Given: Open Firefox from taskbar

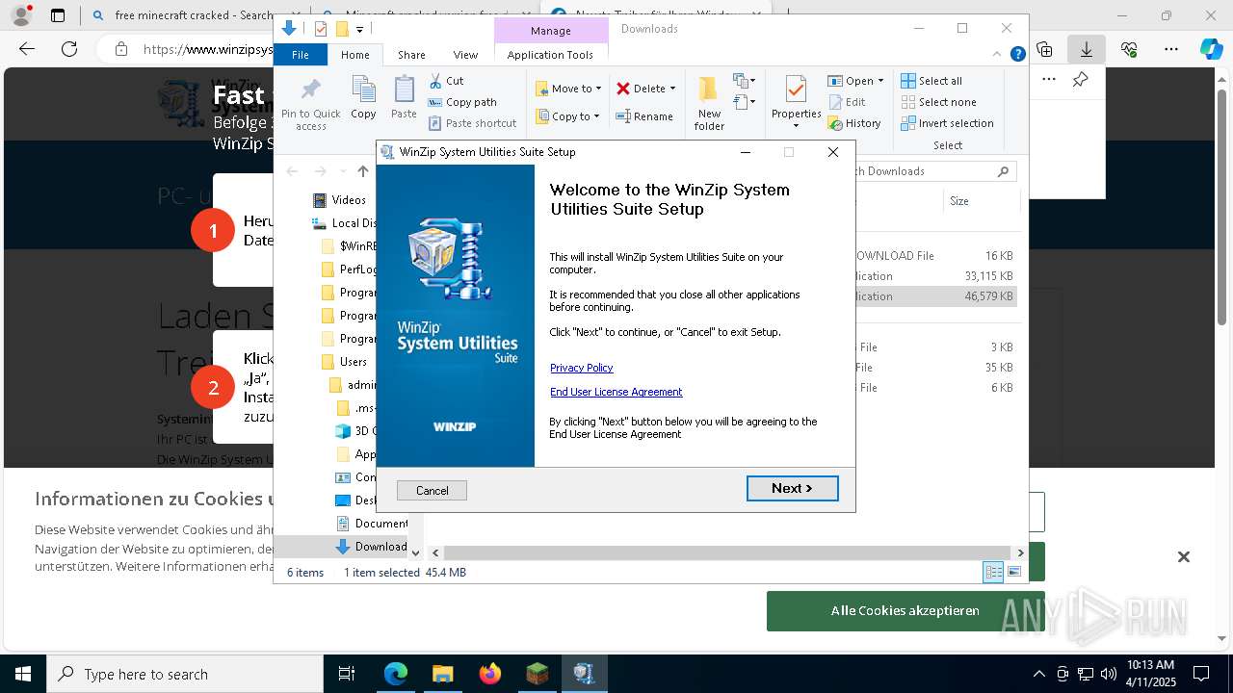Looking at the screenshot, I should click(x=489, y=674).
